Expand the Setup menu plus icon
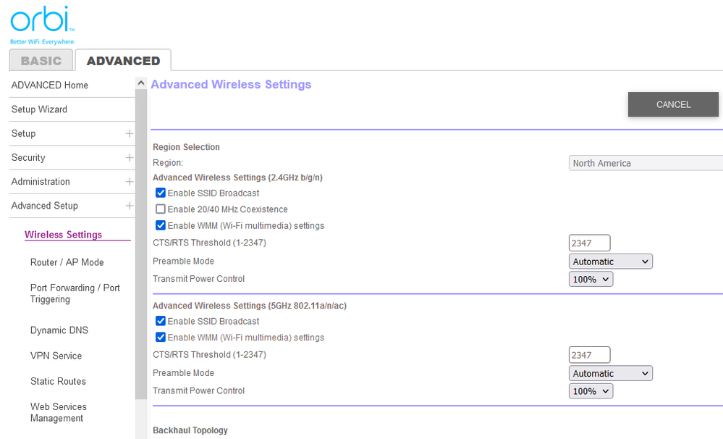 pos(129,133)
